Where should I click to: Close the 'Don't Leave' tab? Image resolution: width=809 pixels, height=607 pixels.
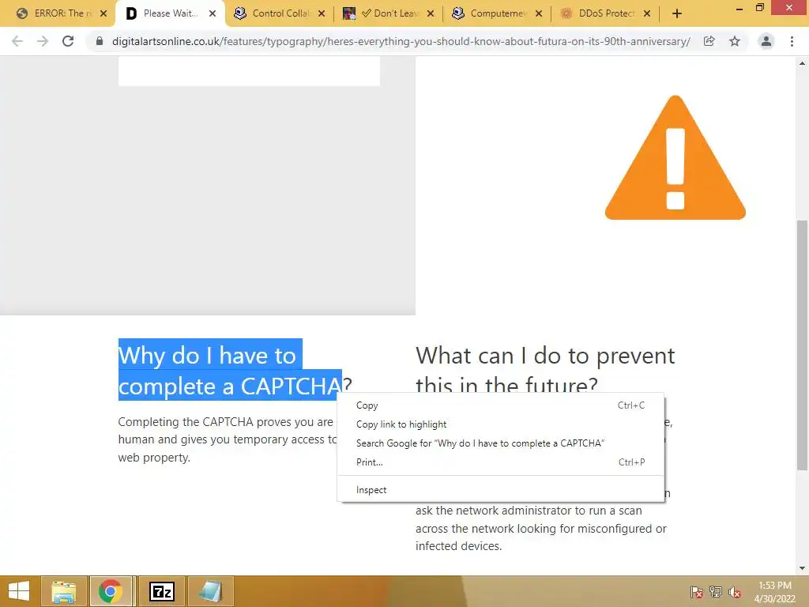click(x=431, y=14)
